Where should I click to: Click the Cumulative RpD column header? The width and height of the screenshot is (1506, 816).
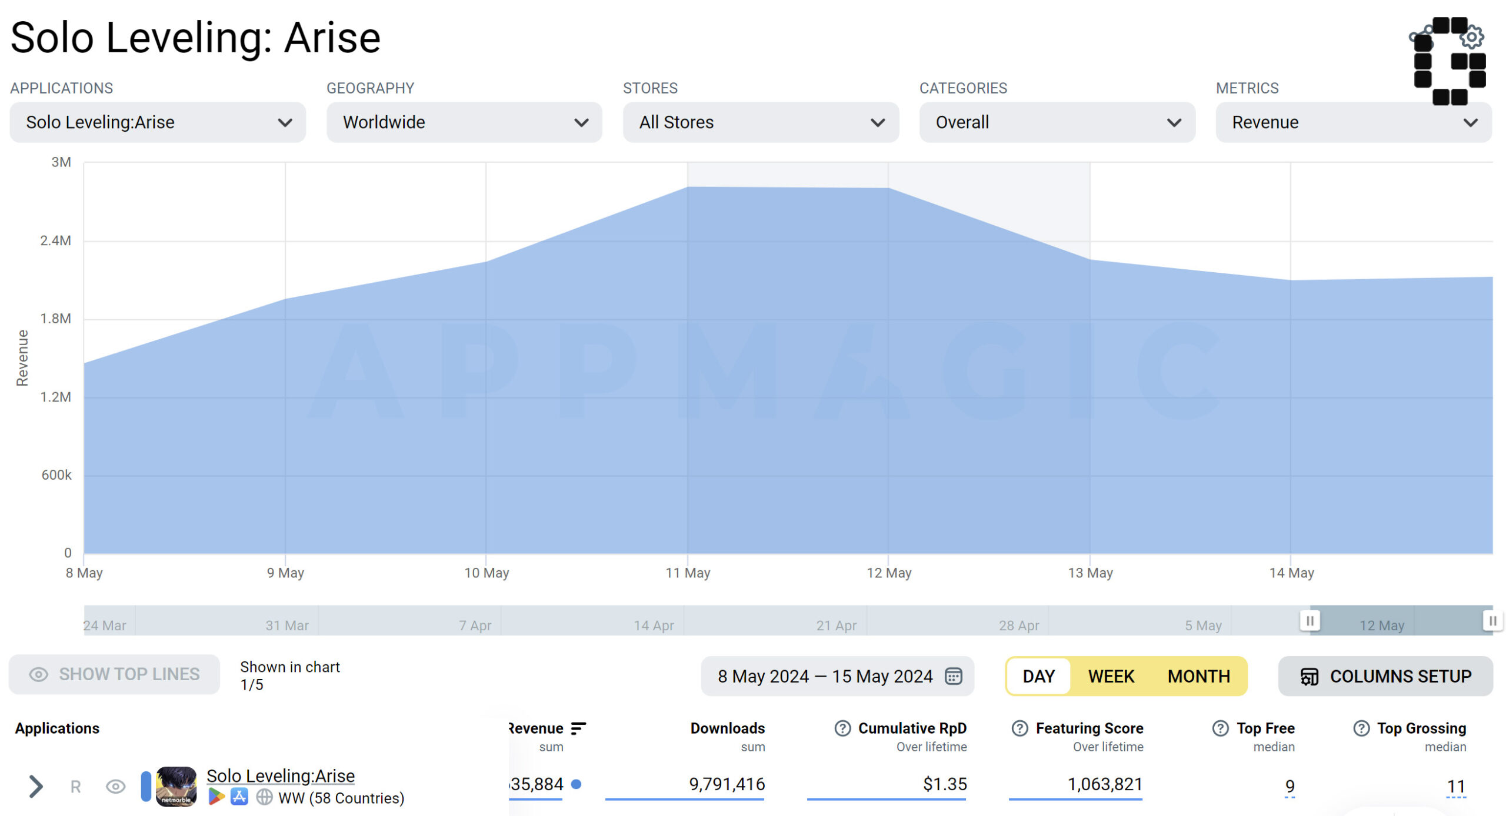click(x=912, y=728)
